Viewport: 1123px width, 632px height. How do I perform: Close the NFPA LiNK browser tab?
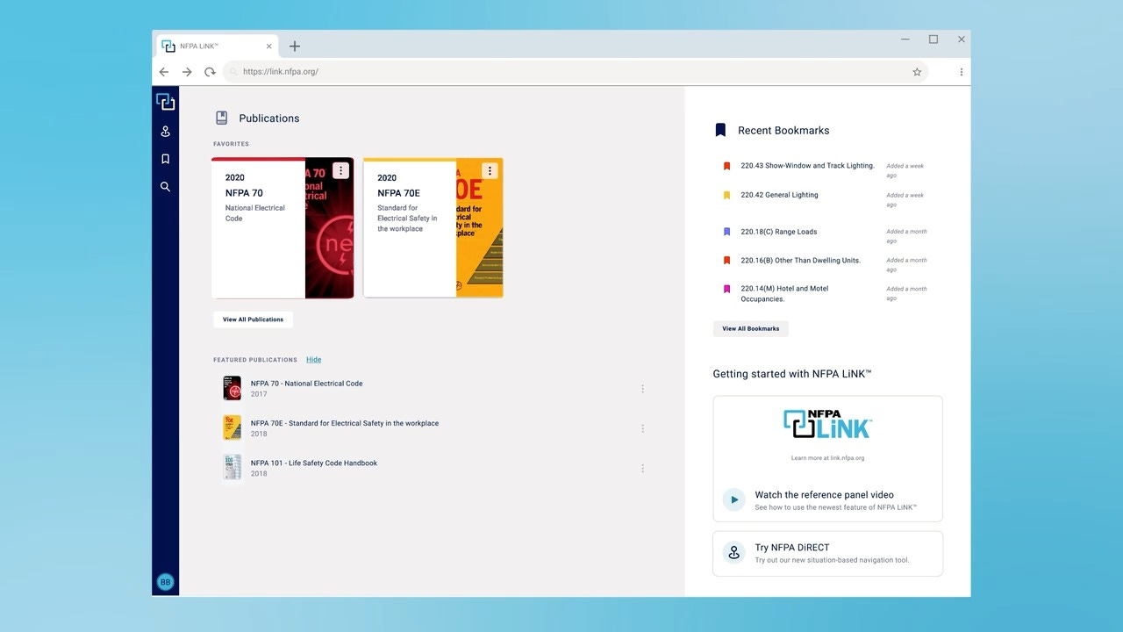pyautogui.click(x=269, y=47)
